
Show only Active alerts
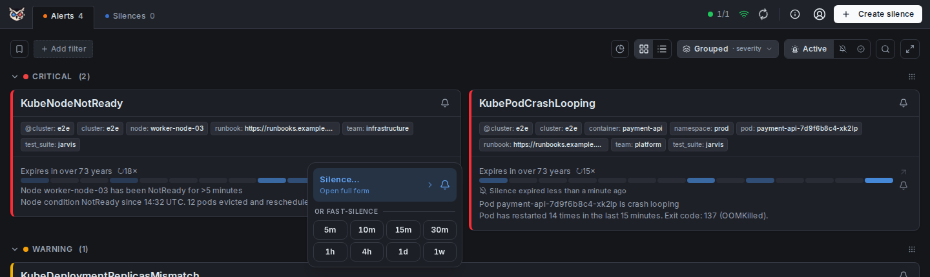(809, 49)
